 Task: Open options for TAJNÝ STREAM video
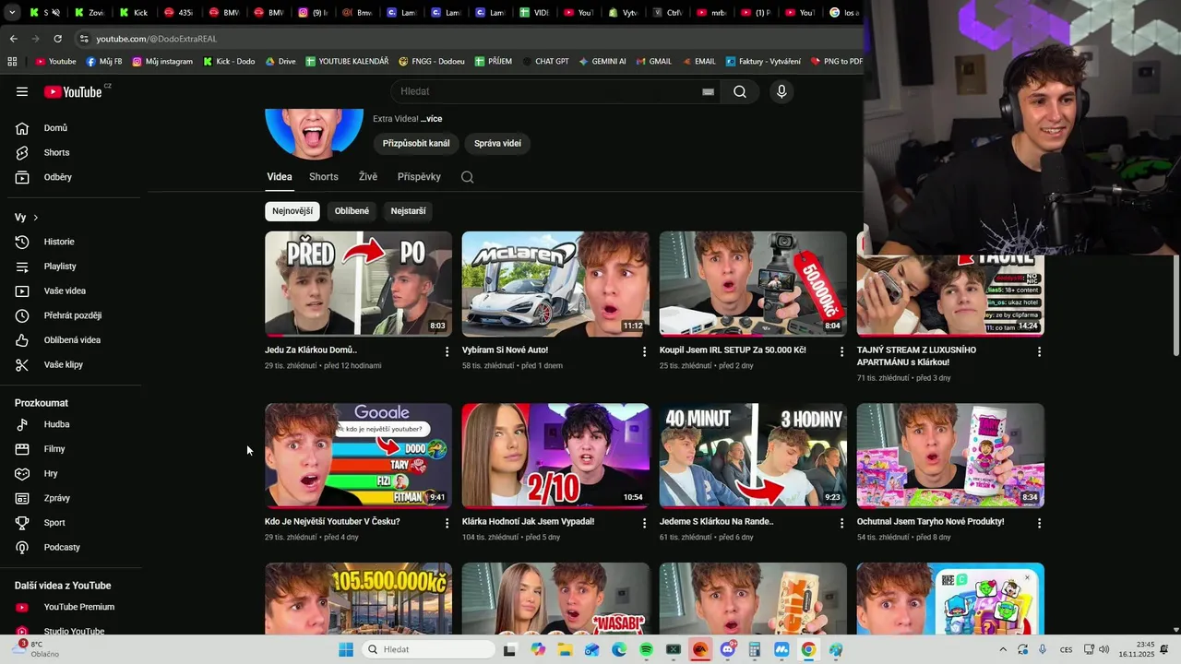pyautogui.click(x=1039, y=351)
